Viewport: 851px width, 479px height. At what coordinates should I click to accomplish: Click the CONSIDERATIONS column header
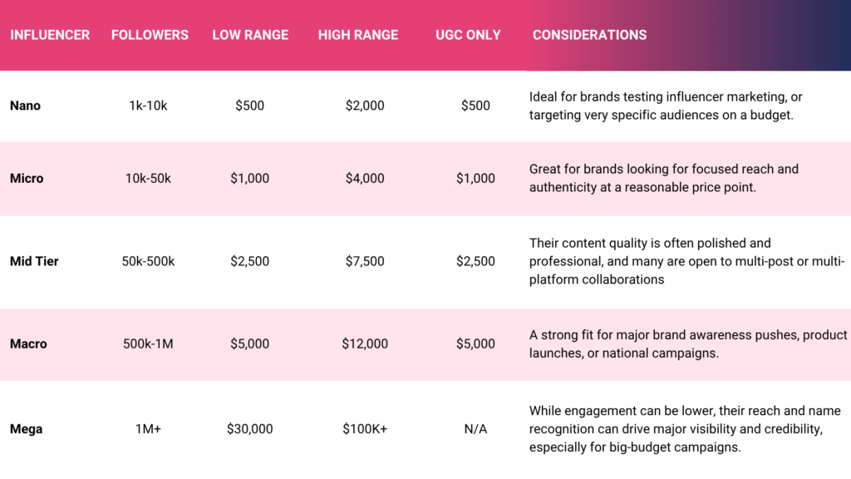tap(589, 35)
